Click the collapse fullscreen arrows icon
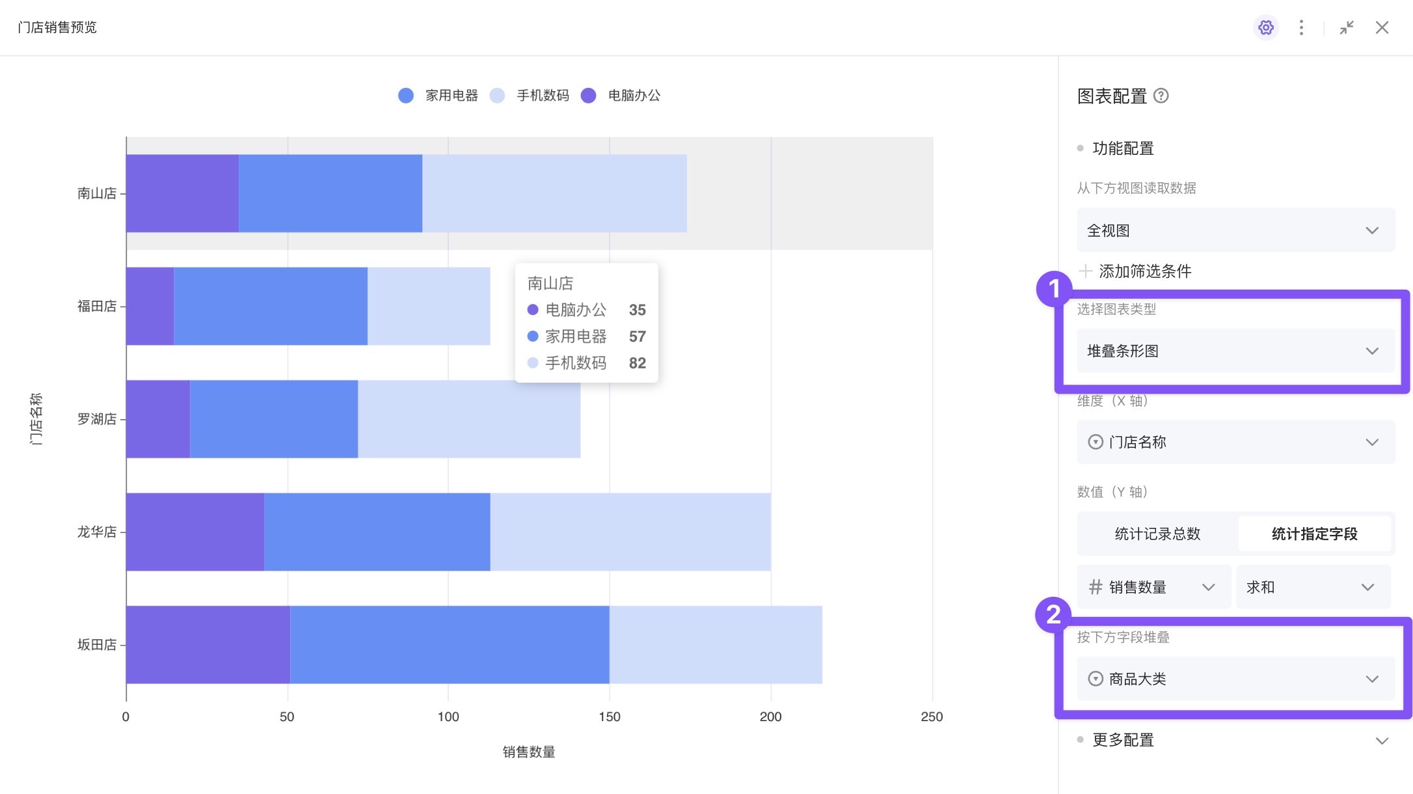 coord(1347,27)
